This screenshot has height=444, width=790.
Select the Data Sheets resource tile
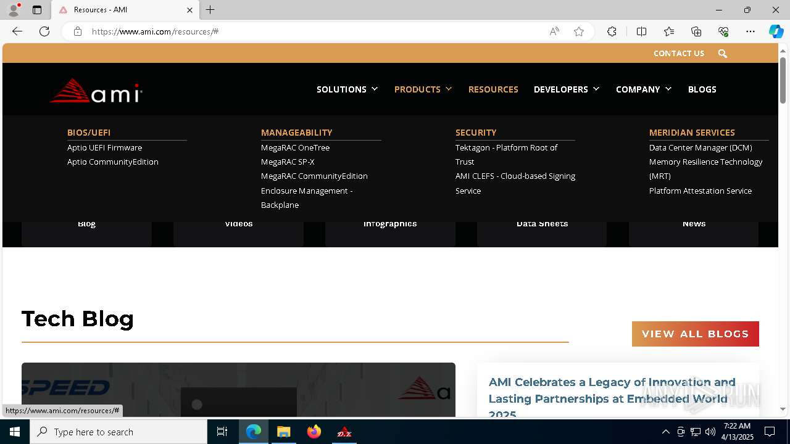coord(542,233)
